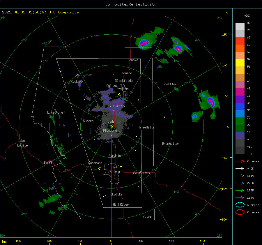The width and height of the screenshot is (262, 245).
Task: Click the yellow V marker near Calgary
Action: pyautogui.click(x=121, y=167)
